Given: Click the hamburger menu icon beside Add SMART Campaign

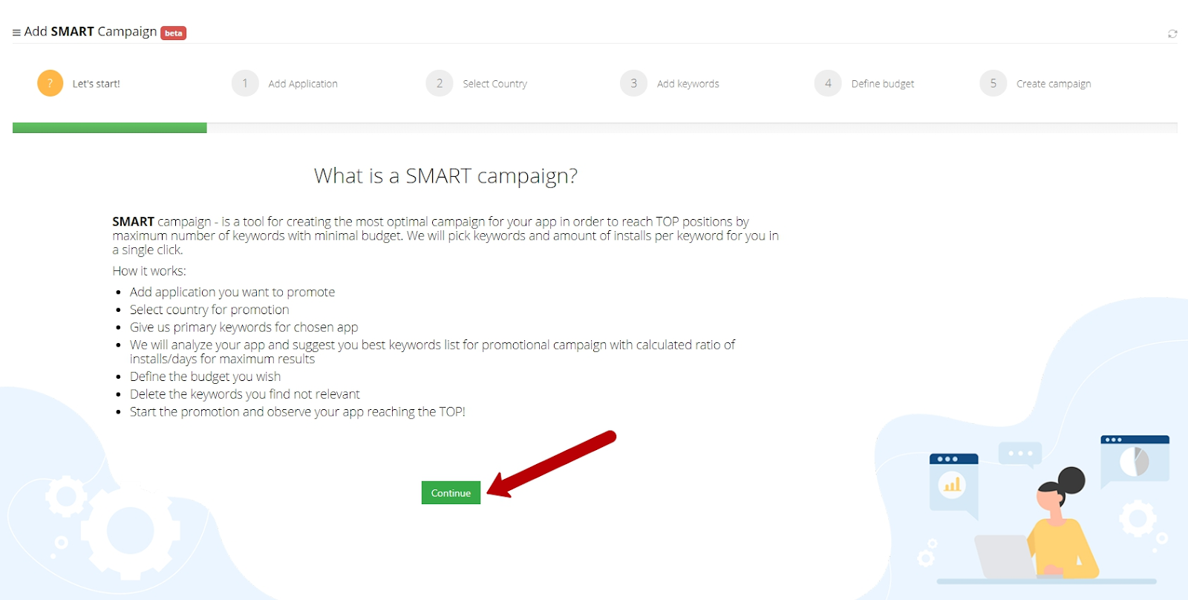Looking at the screenshot, I should (16, 33).
